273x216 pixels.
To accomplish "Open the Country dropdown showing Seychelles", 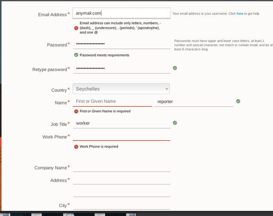I will coord(121,89).
